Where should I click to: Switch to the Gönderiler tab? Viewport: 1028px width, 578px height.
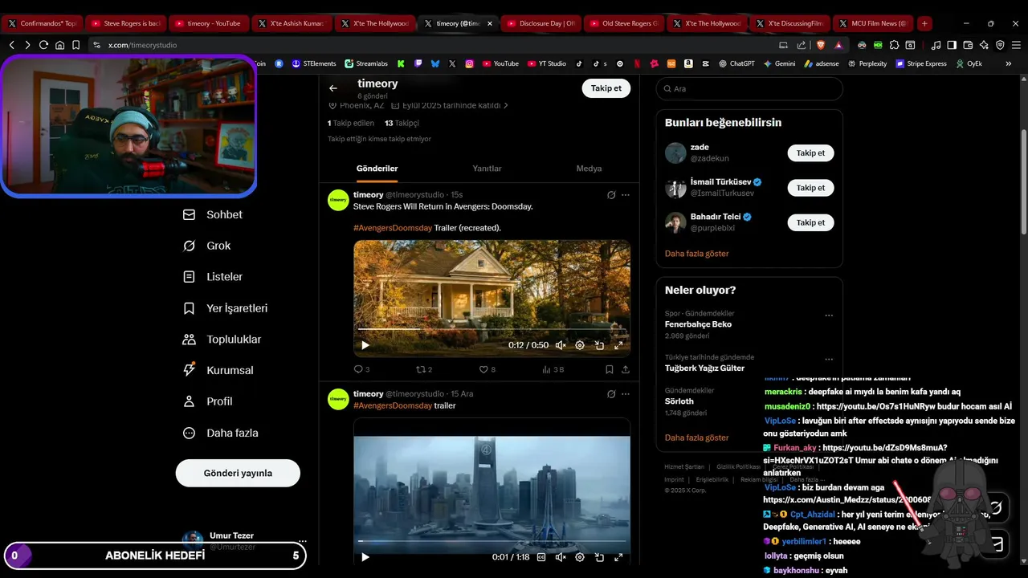(x=377, y=169)
